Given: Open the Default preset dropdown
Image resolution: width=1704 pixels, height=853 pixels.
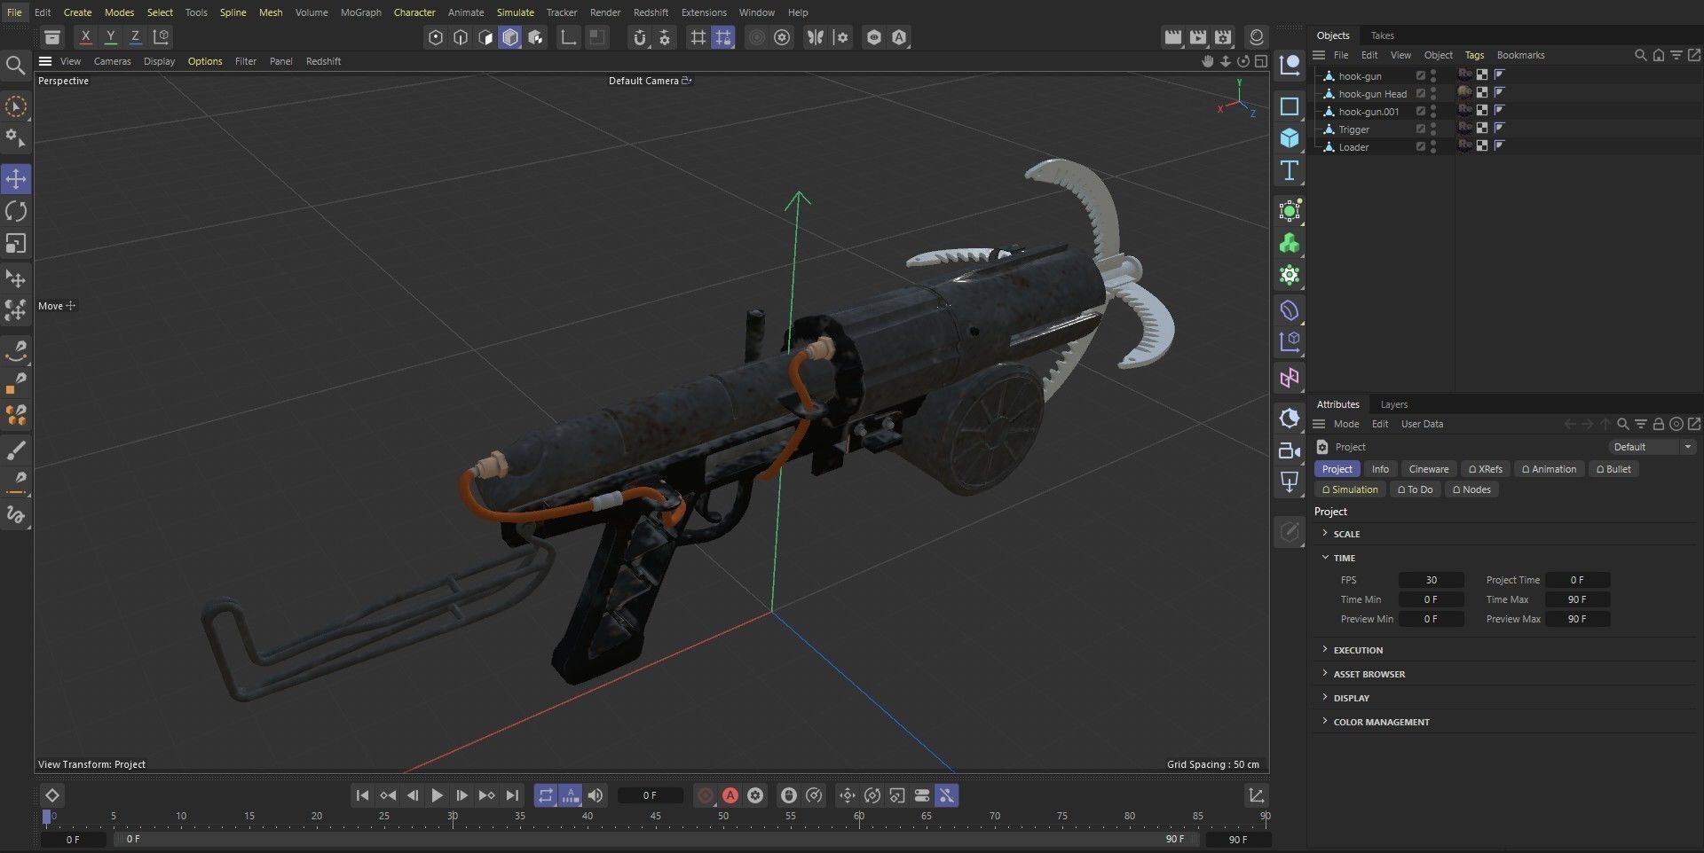Looking at the screenshot, I should coord(1652,447).
